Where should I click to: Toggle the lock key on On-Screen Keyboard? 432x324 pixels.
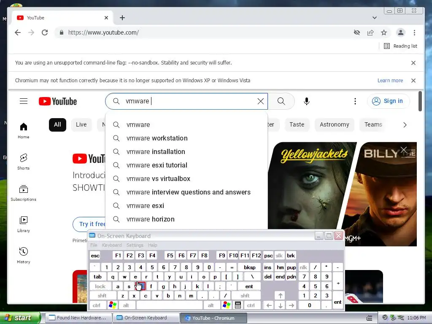[x=100, y=286]
